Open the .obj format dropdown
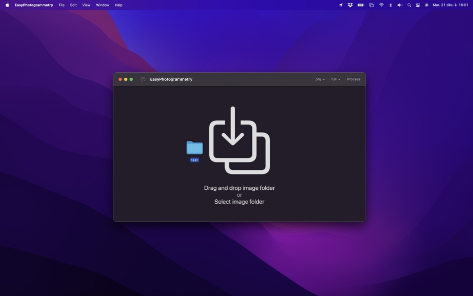This screenshot has width=473, height=296. 320,79
